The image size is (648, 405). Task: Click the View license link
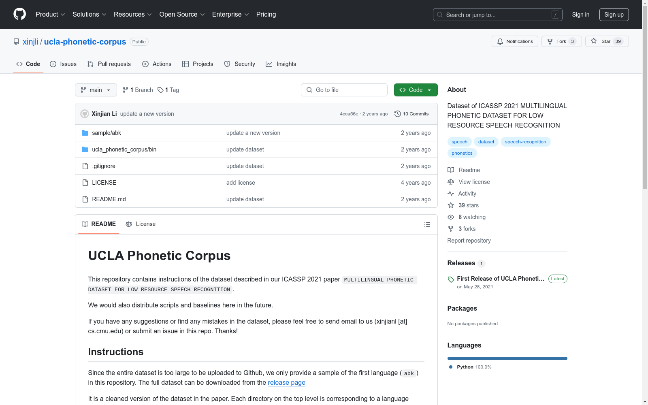[469, 182]
